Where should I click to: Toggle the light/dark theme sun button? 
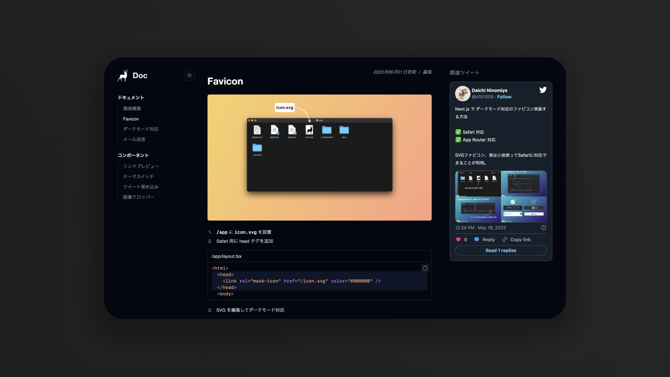click(189, 75)
